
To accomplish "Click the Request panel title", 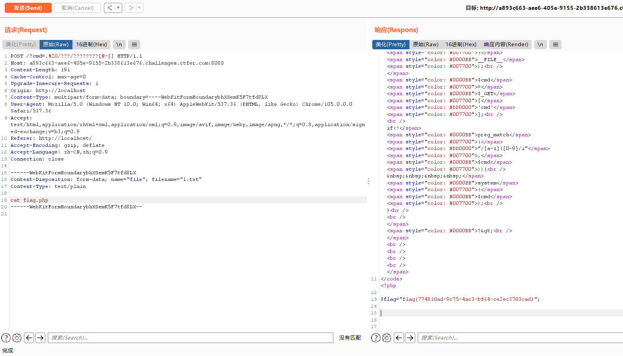I will [x=26, y=30].
